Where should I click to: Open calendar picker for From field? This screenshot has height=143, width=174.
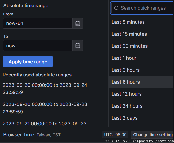coord(78,23)
